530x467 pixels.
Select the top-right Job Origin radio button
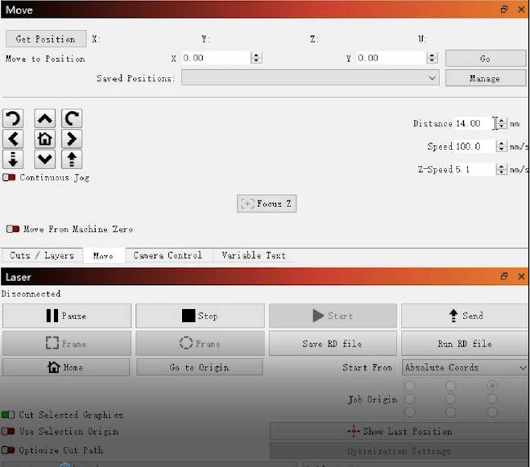pyautogui.click(x=492, y=386)
